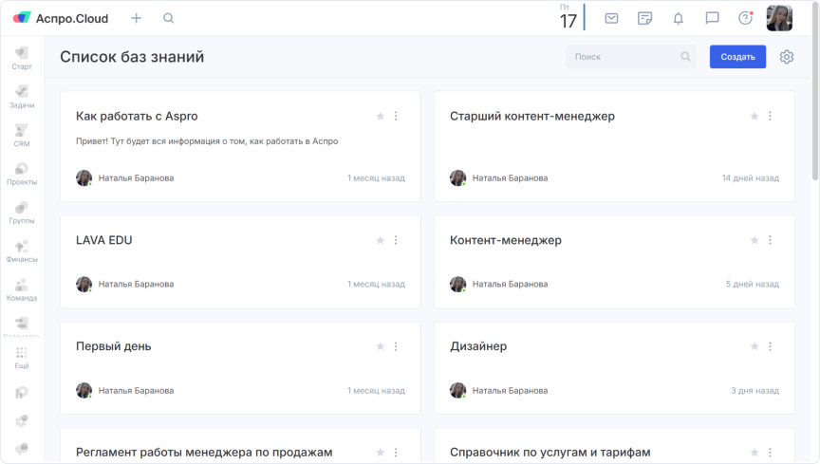The width and height of the screenshot is (820, 464).
Task: Click the notifications bell icon
Action: [678, 18]
